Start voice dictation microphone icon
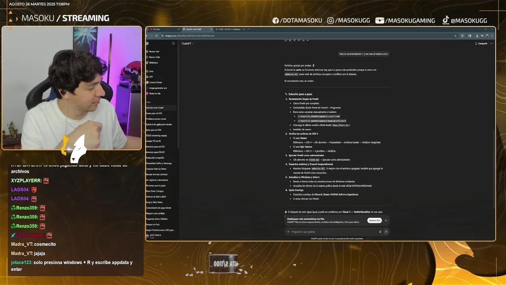The height and width of the screenshot is (285, 506). tap(380, 232)
